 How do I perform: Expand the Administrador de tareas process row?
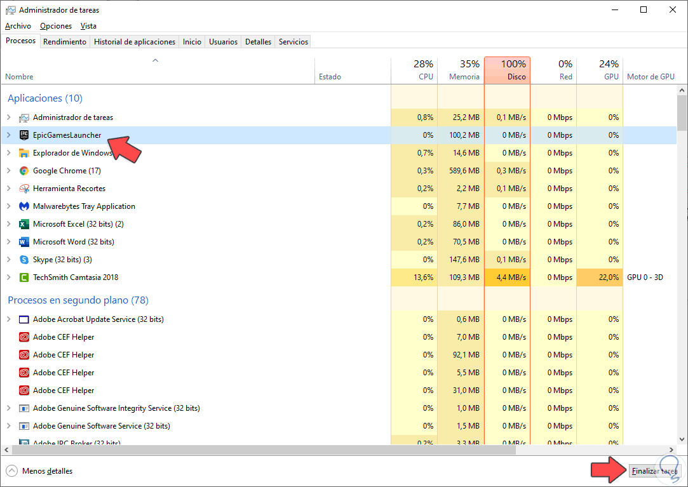point(9,117)
